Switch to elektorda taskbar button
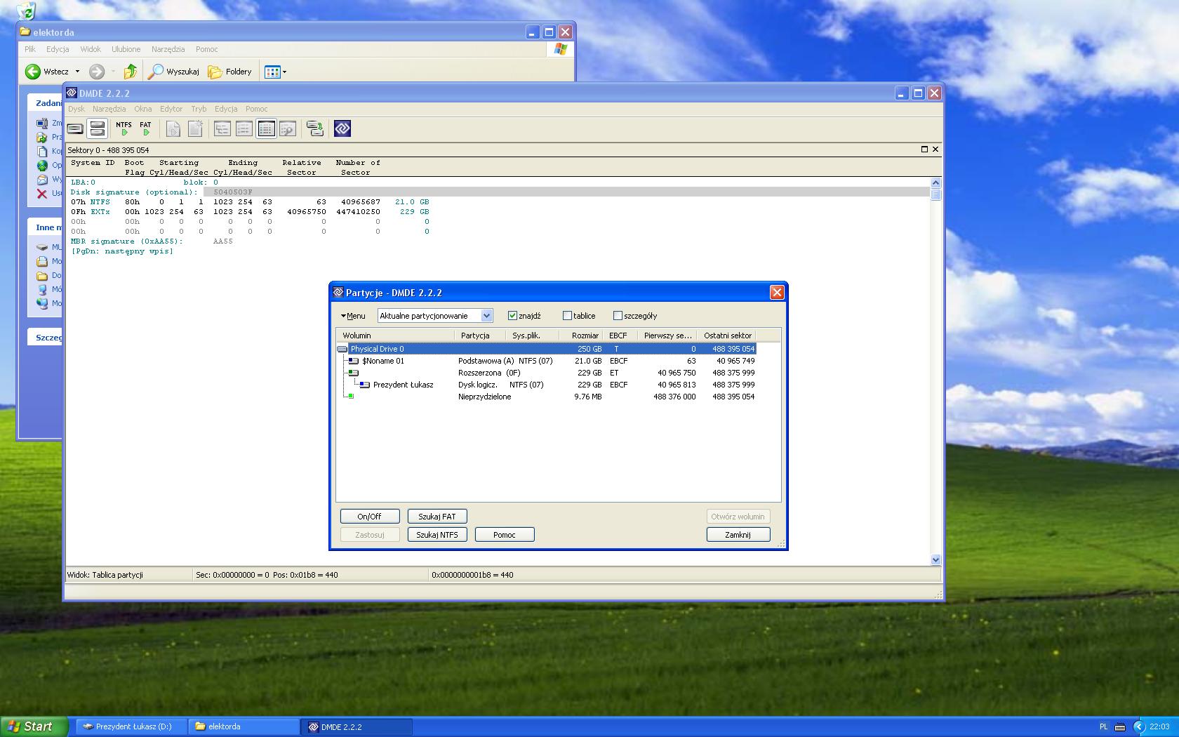The width and height of the screenshot is (1179, 737). pyautogui.click(x=244, y=726)
